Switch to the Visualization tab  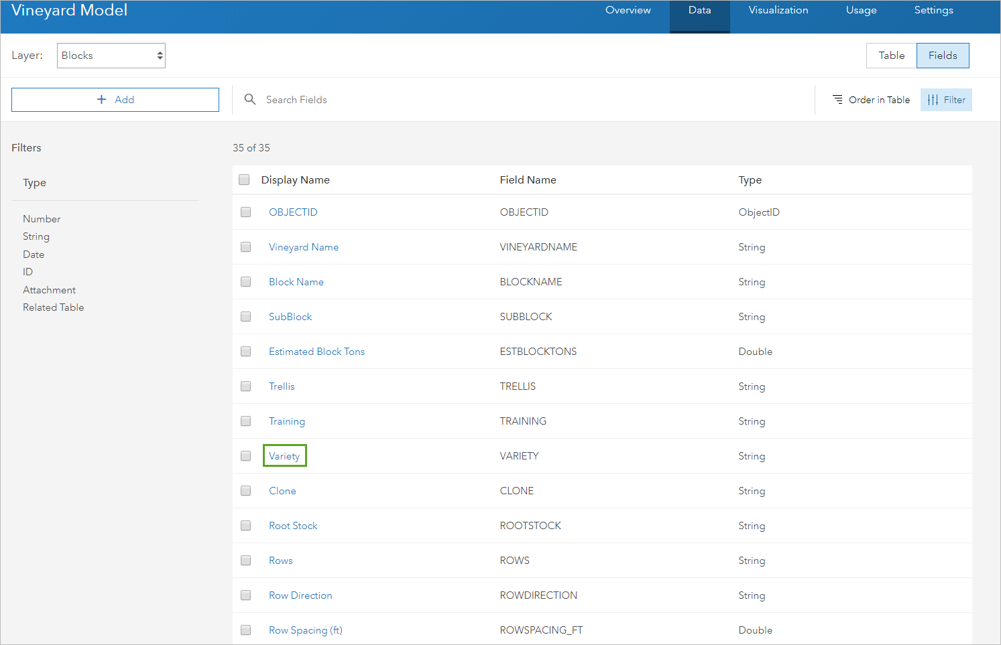tap(778, 10)
